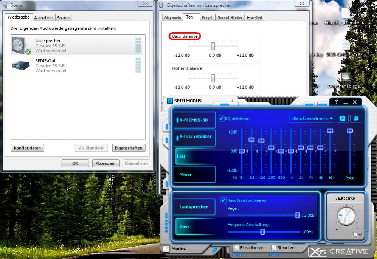
Task: Toggle the Bass Boost aktivieren checkbox
Action: point(223,200)
